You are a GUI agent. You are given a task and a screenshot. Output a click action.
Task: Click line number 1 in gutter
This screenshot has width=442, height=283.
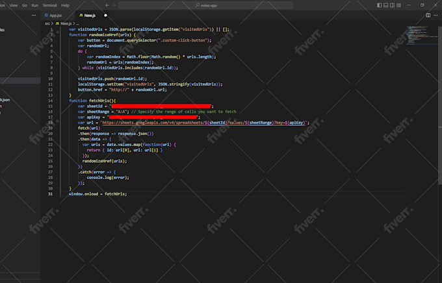pos(51,29)
